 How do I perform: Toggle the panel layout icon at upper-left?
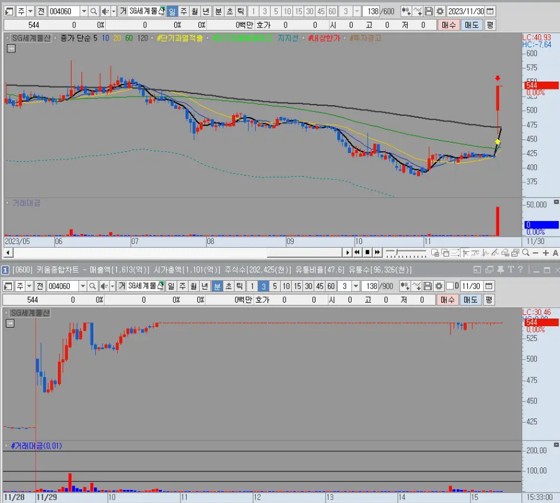pyautogui.click(x=9, y=11)
